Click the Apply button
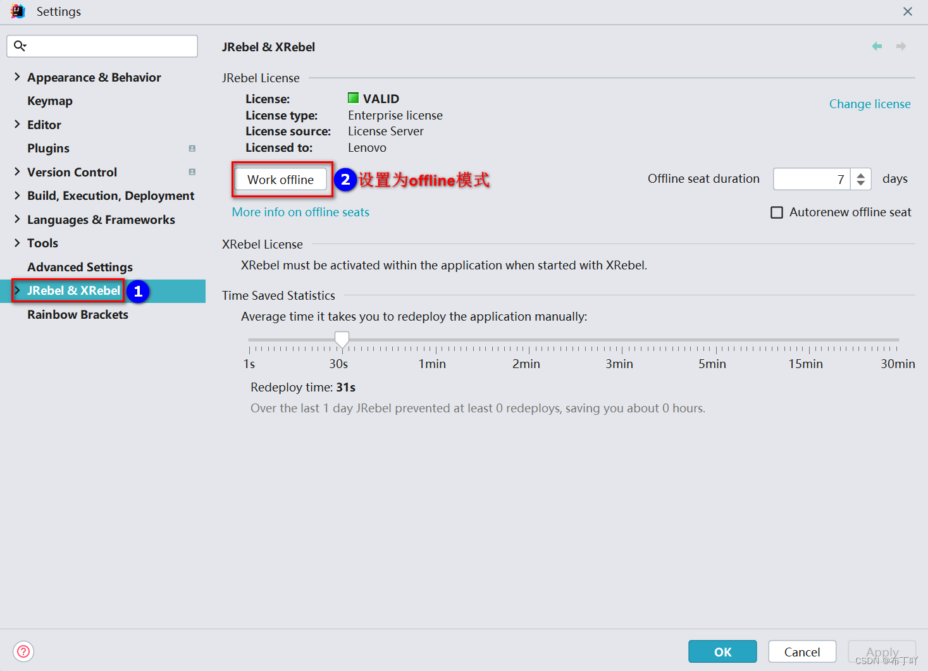 (882, 652)
